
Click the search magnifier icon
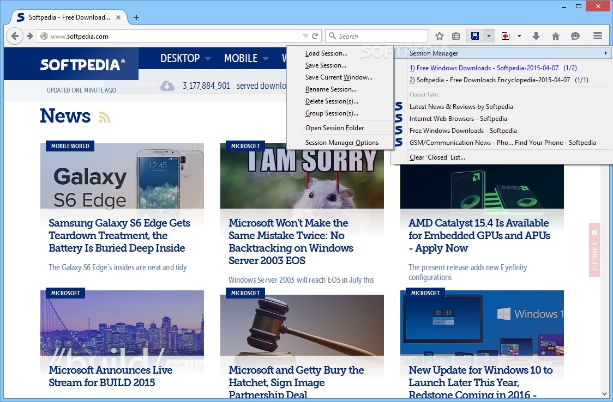(332, 36)
